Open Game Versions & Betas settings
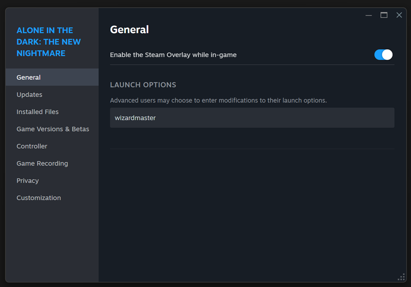Screen dimensions: 411x287 53,129
